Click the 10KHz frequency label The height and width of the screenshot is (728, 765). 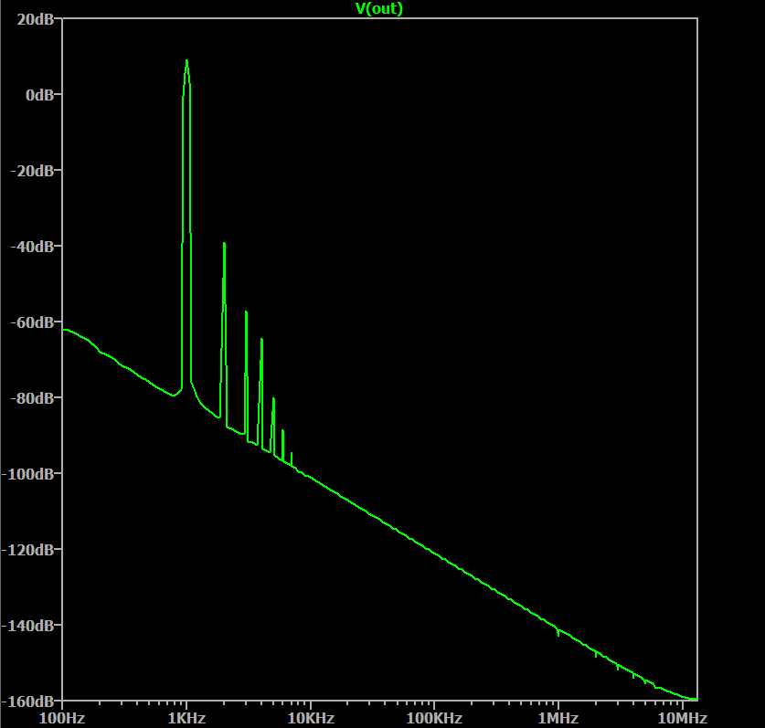311,718
